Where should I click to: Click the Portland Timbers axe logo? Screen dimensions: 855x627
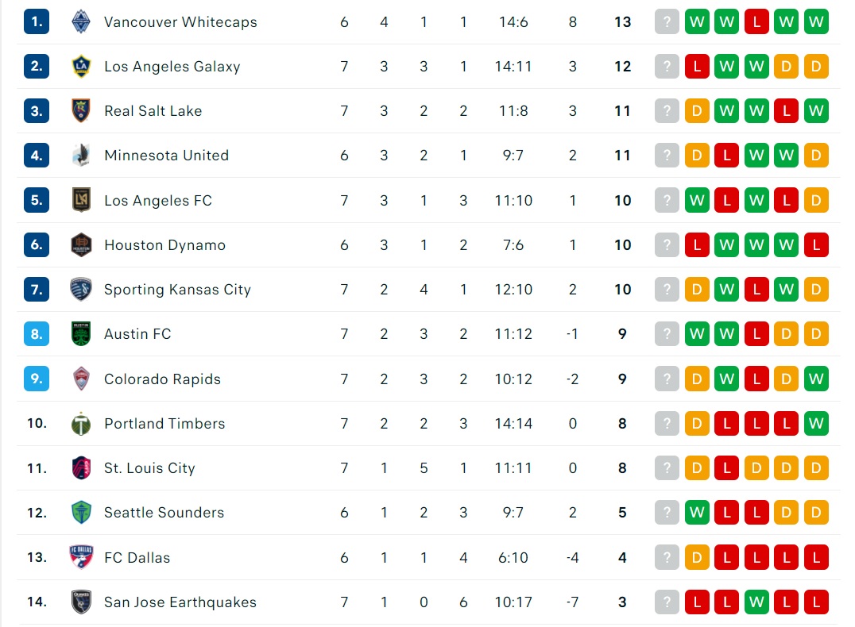tap(81, 423)
